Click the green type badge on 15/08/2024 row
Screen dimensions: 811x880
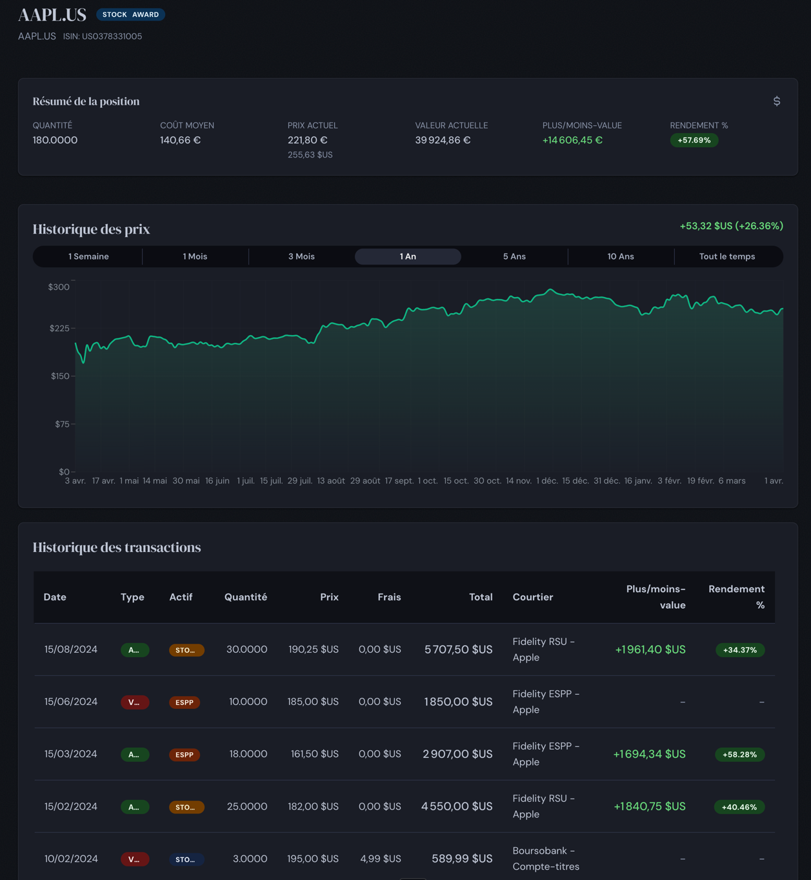(134, 650)
